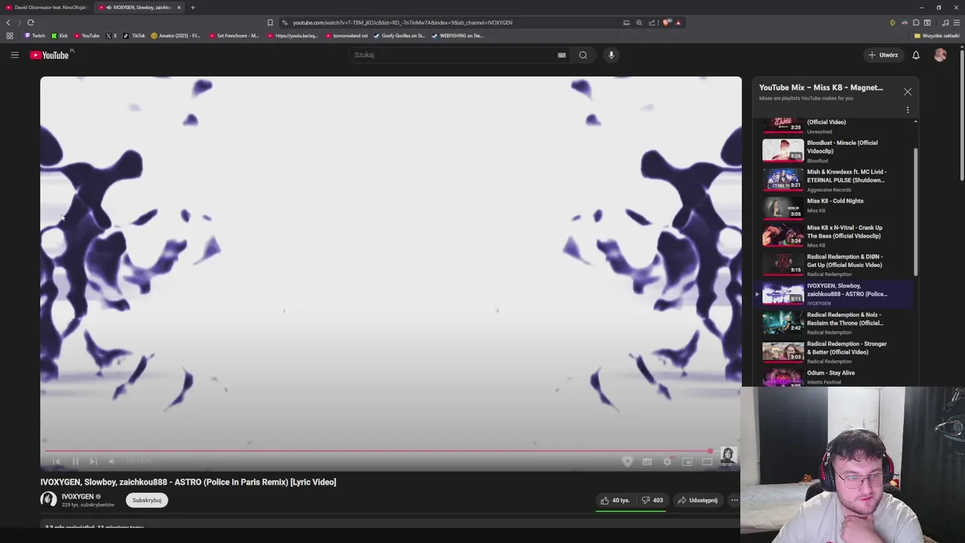Click the URL address bar
This screenshot has height=543, width=965.
coord(452,23)
